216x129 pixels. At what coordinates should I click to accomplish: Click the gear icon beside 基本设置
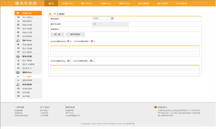18,56
